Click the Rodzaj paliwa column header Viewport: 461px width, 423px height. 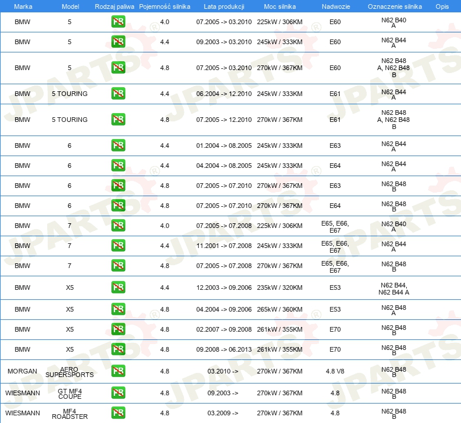click(114, 6)
